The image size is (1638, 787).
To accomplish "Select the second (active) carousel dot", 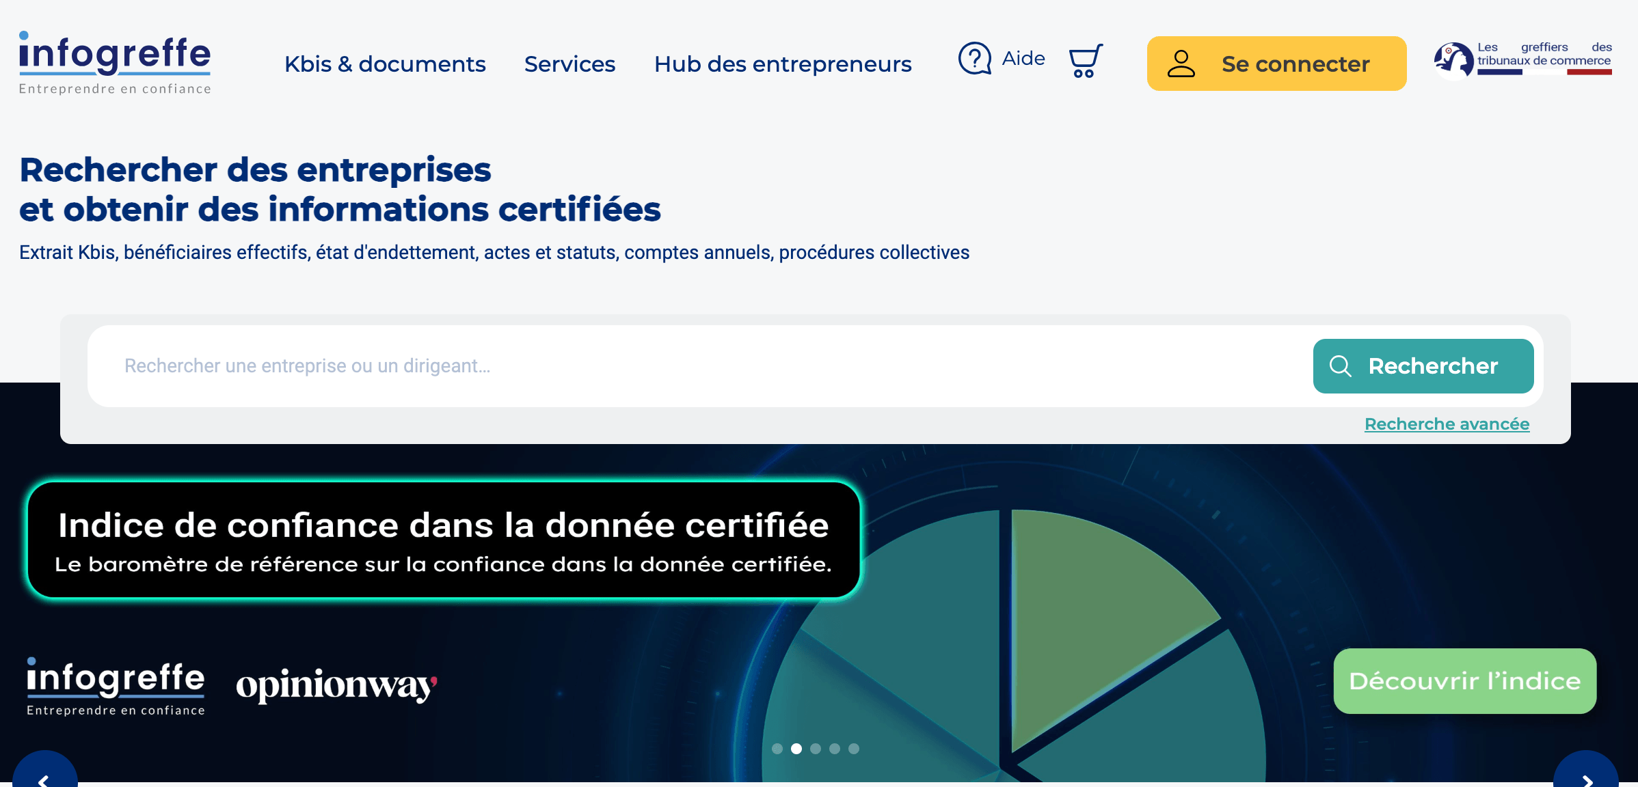I will 796,749.
